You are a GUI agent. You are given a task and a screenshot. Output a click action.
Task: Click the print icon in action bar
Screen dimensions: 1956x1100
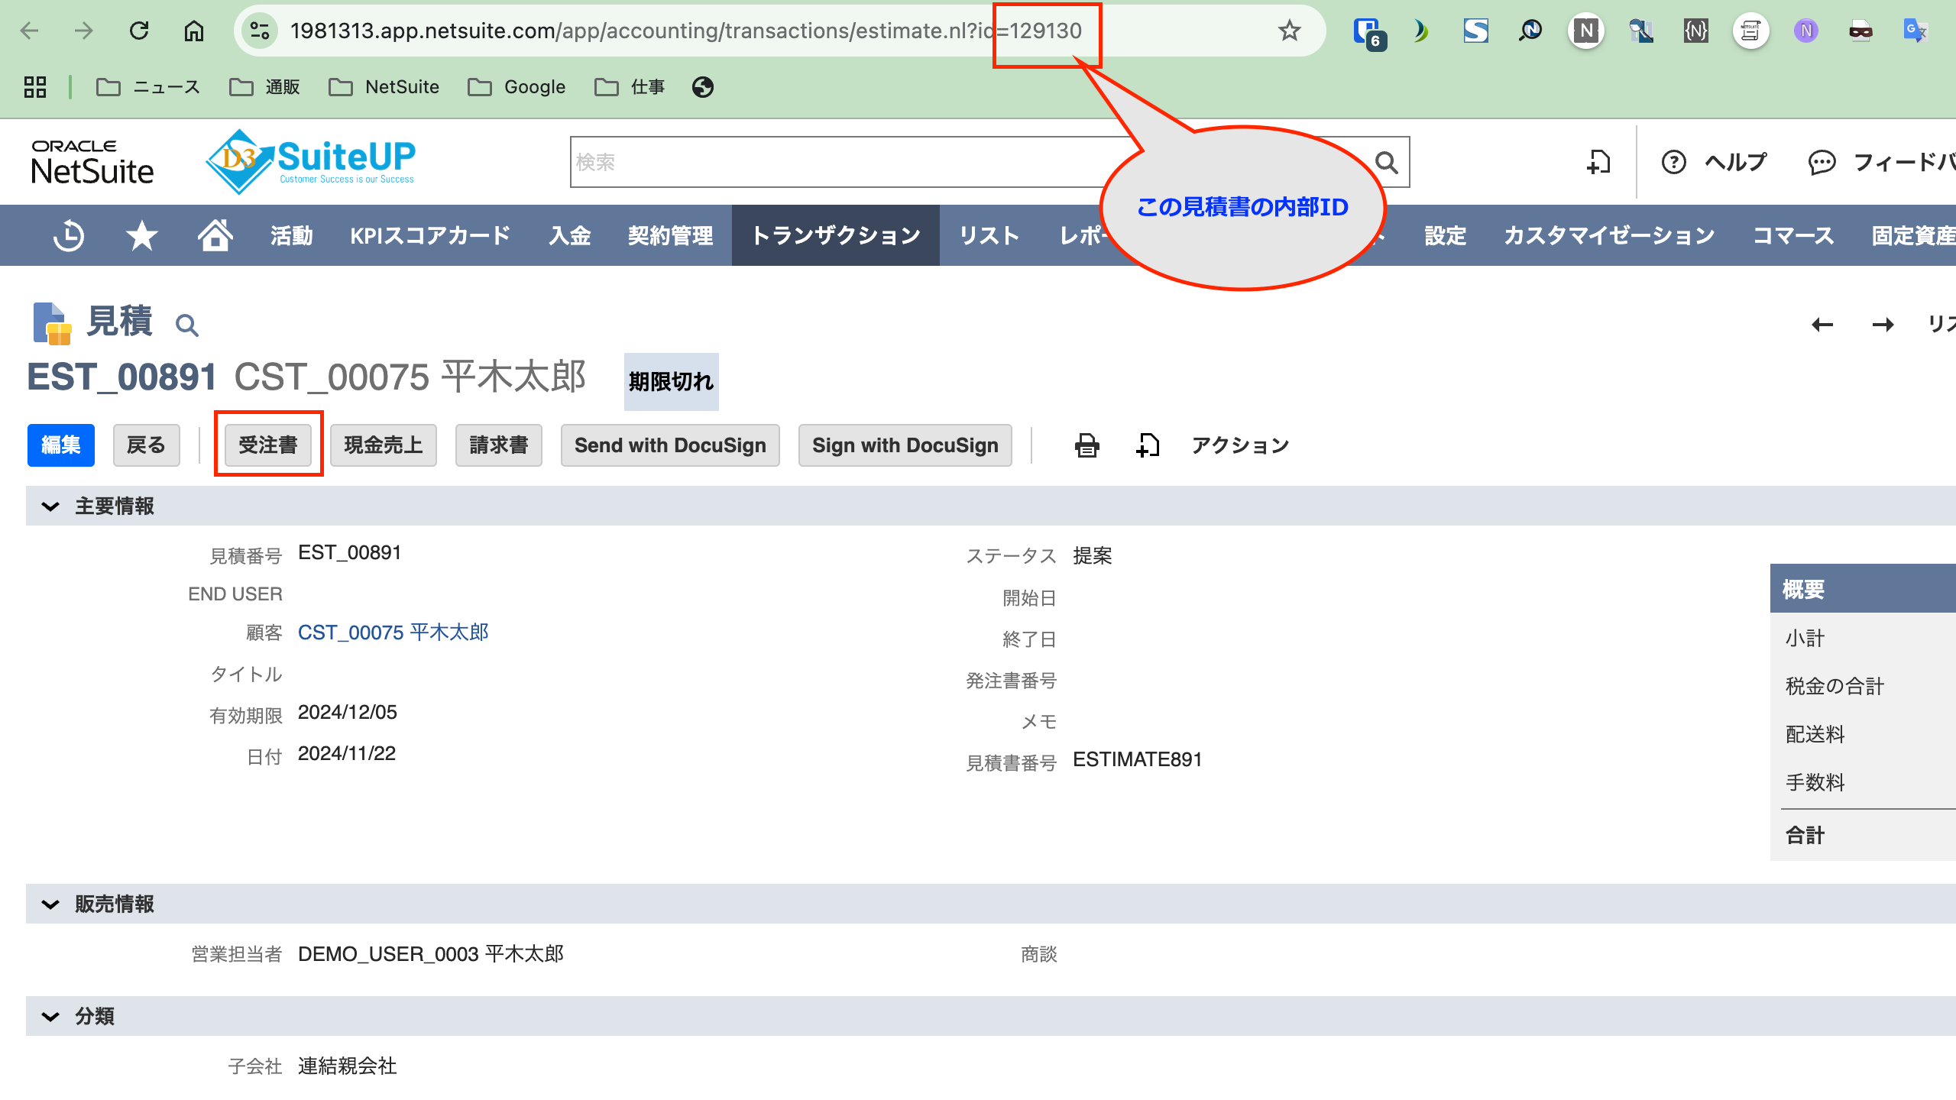click(1086, 445)
